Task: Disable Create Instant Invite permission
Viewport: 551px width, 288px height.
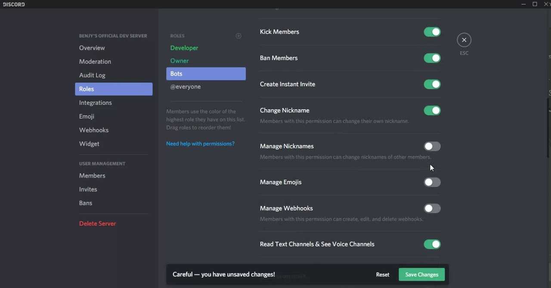Action: click(432, 84)
